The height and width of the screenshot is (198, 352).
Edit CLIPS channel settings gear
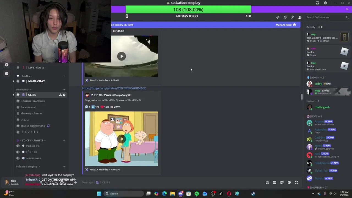coord(64,95)
